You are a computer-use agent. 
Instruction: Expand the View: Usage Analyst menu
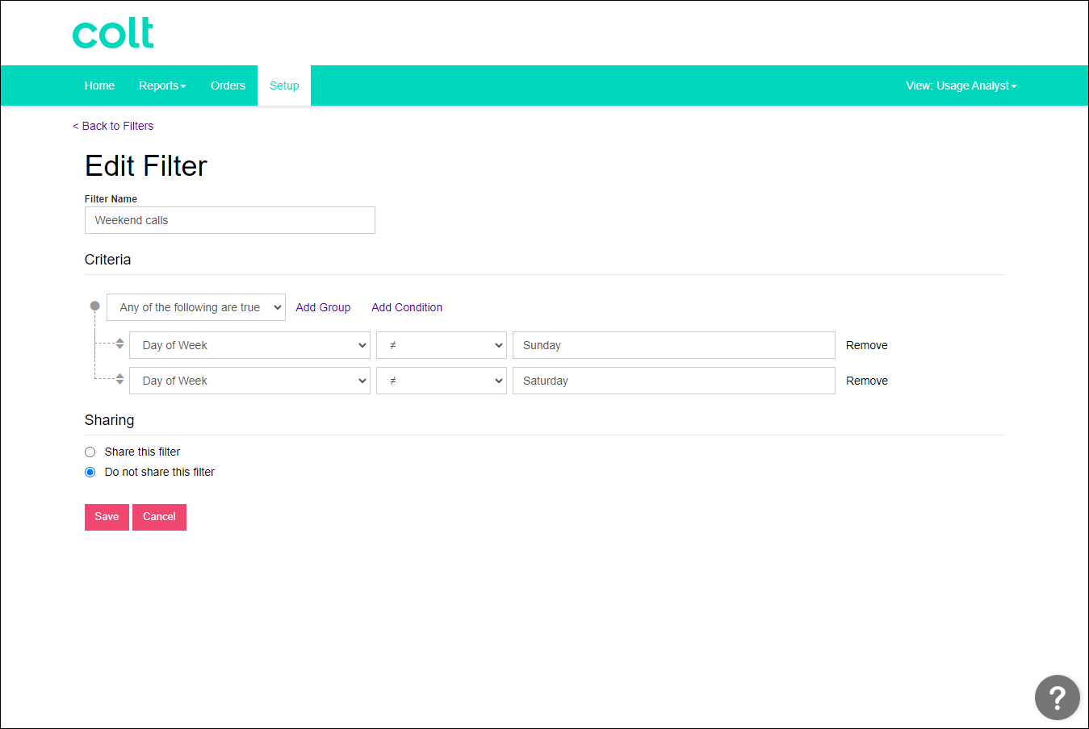click(961, 85)
